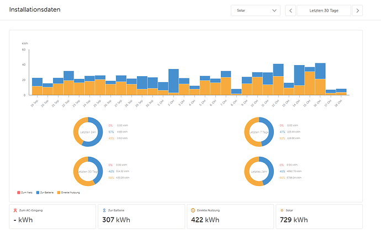Image resolution: width=381 pixels, height=234 pixels.
Task: Click the orange bar segment for 15. Okt
Action: pyautogui.click(x=310, y=83)
